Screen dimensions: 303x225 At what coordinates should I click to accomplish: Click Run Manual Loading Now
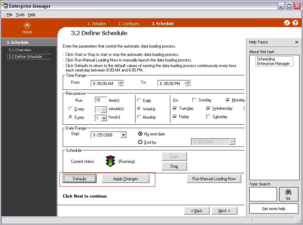coord(214,178)
